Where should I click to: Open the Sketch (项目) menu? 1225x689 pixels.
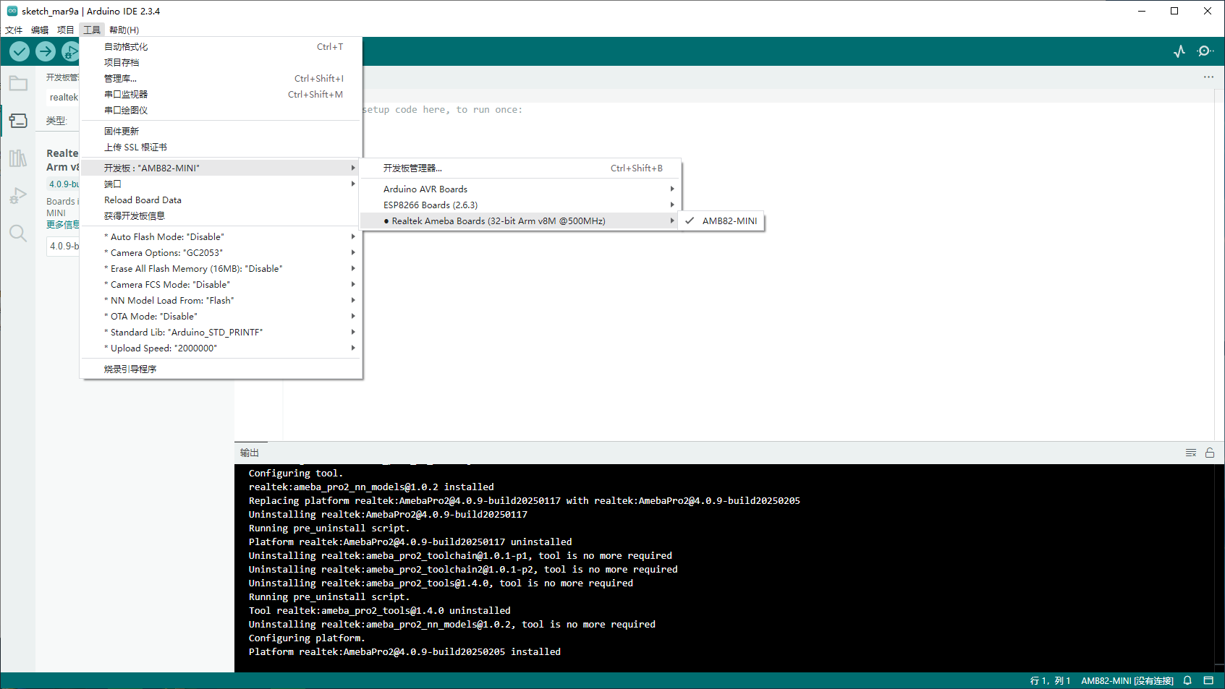click(66, 30)
